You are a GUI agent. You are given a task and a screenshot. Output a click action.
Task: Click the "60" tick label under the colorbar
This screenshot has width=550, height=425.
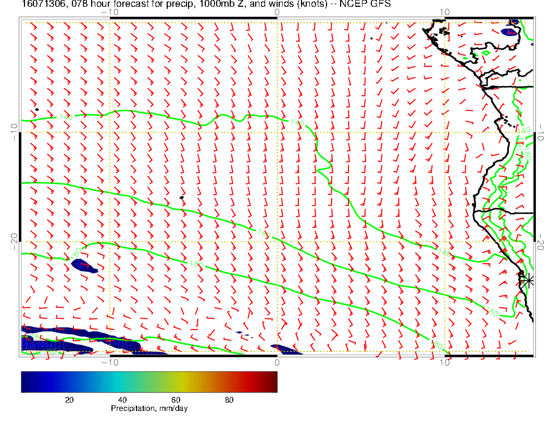[176, 400]
